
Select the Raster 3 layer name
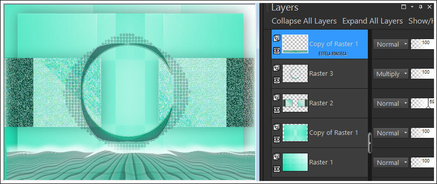click(x=321, y=73)
